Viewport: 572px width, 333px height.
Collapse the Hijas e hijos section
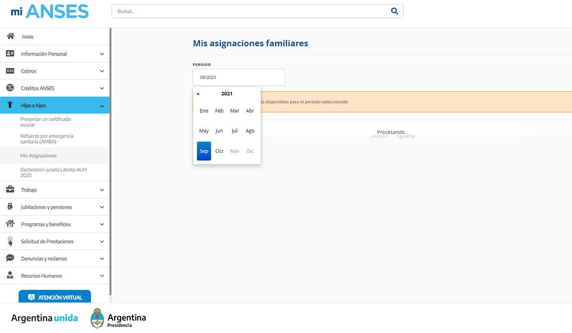102,106
